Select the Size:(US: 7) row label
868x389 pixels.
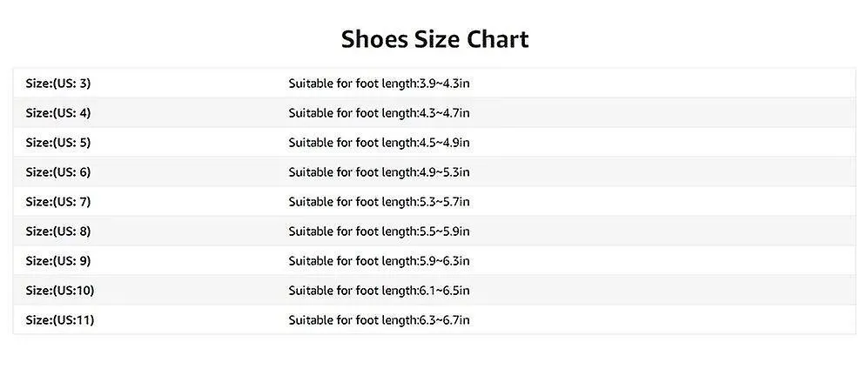click(58, 202)
